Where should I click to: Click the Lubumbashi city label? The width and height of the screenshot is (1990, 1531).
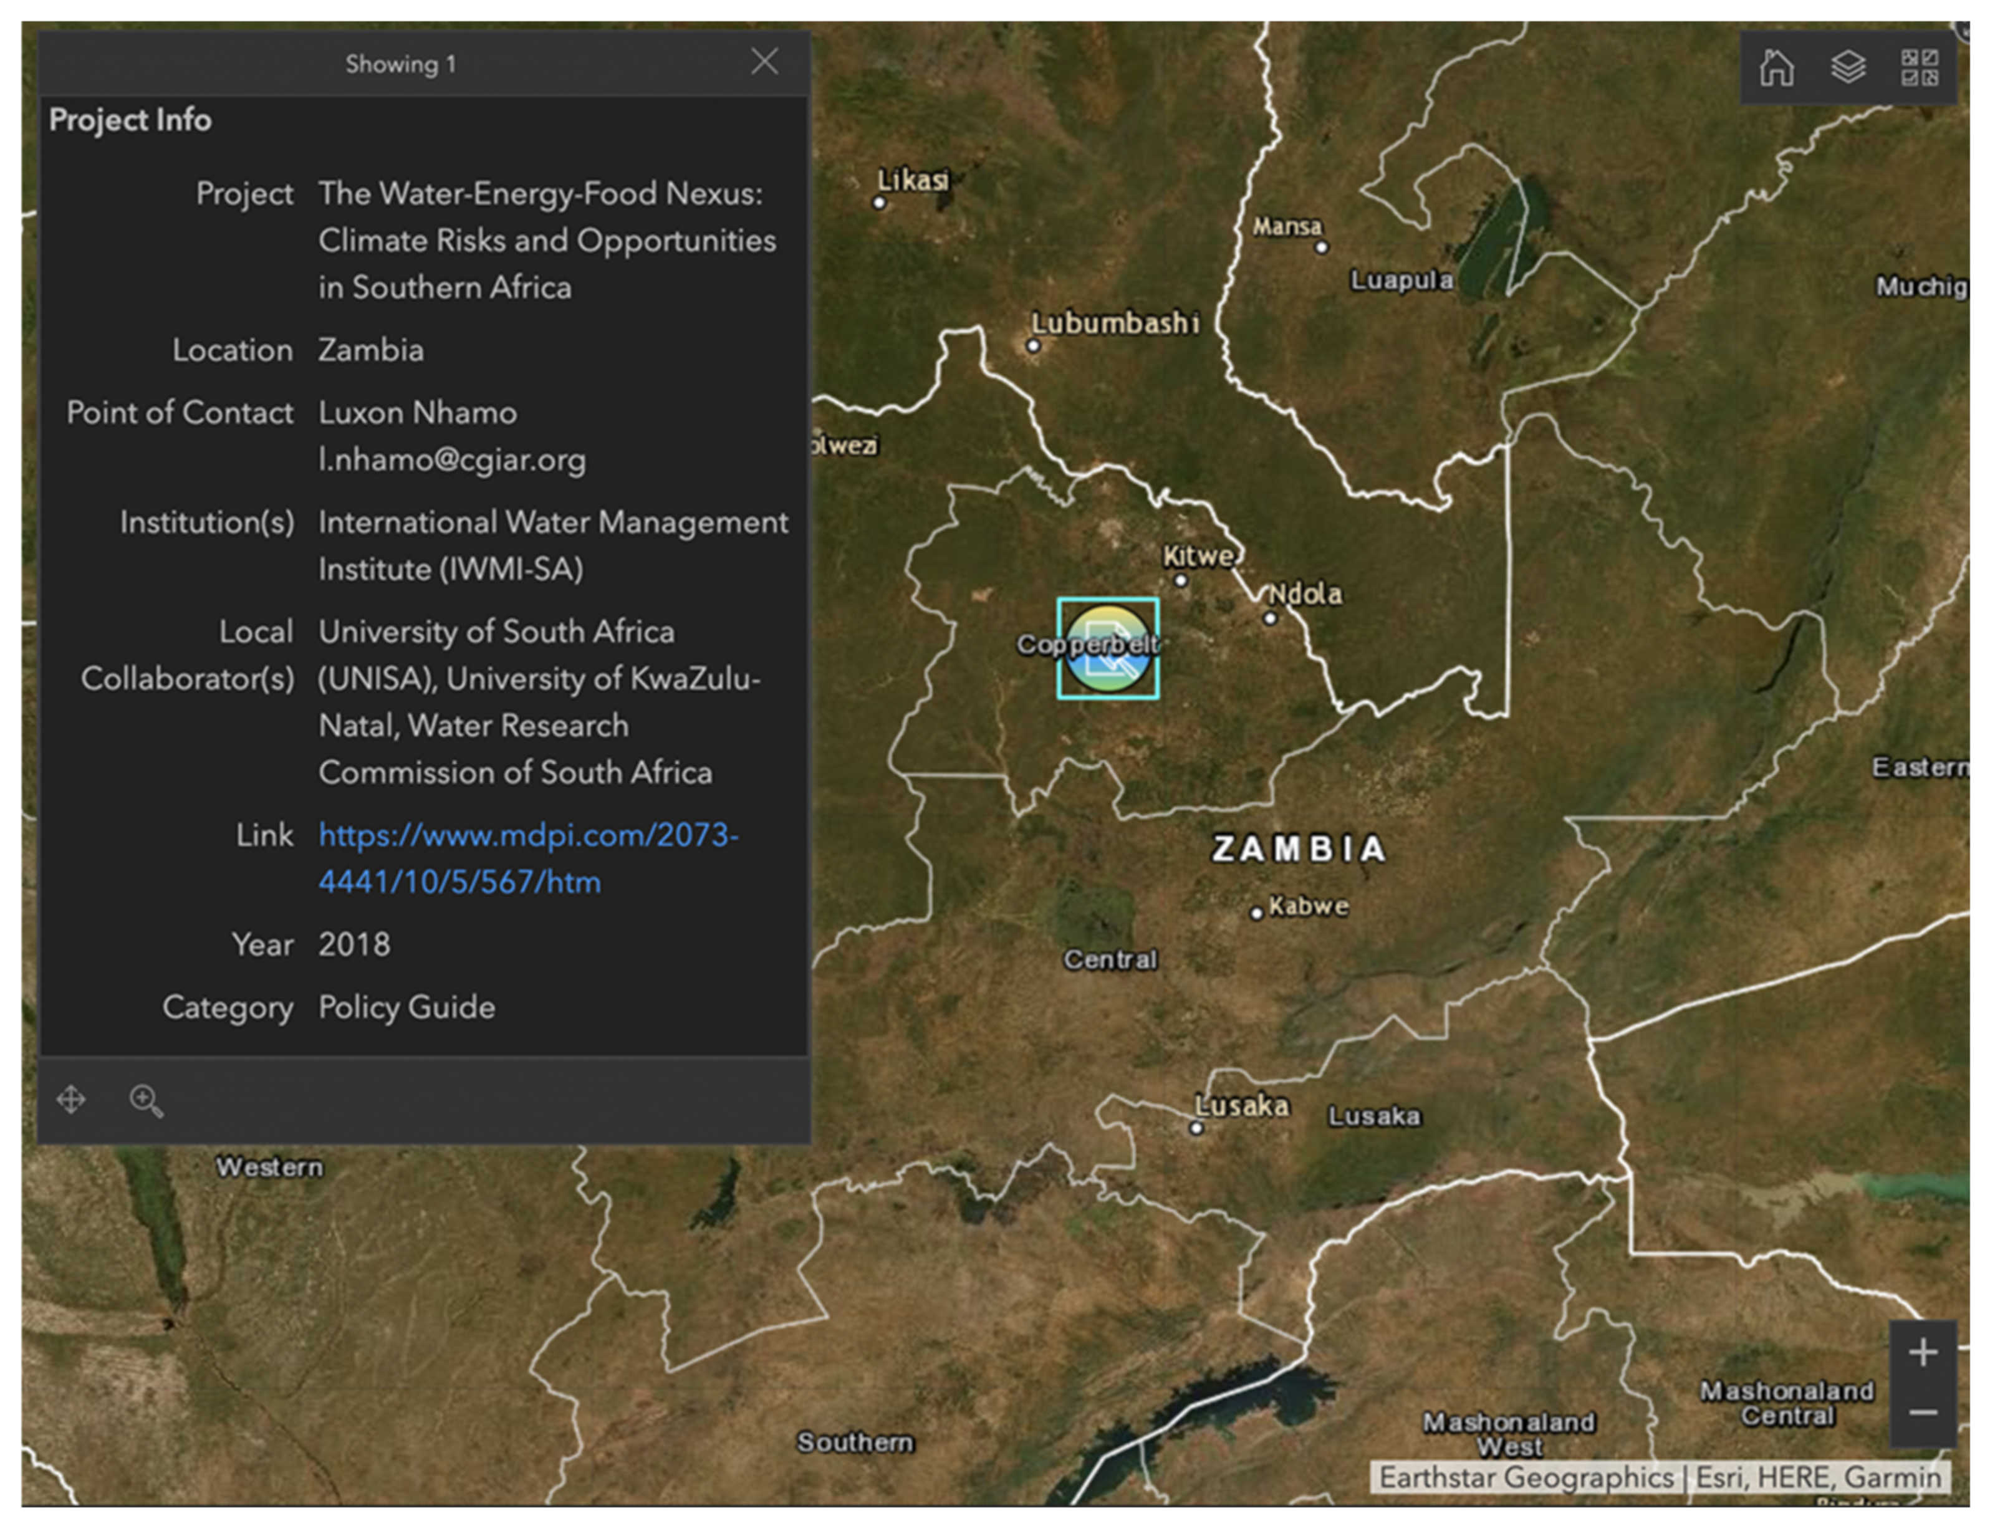pos(1114,323)
